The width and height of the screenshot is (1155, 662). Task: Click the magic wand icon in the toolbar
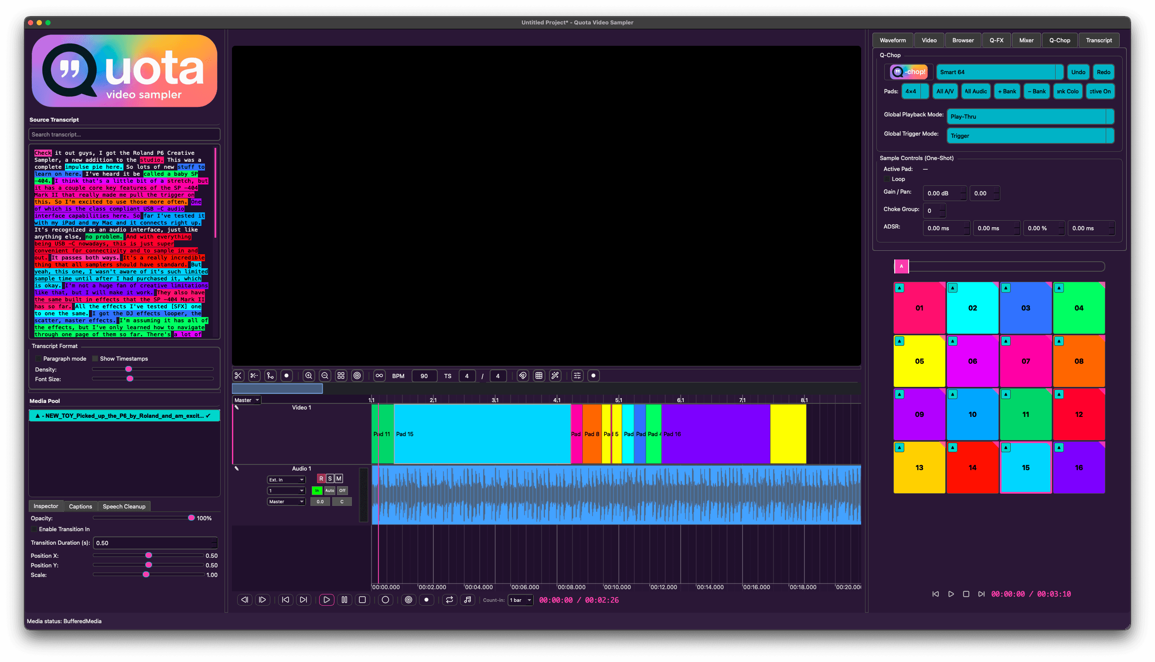pos(555,375)
